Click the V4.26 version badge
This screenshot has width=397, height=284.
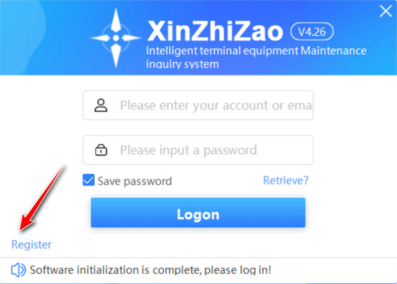coord(312,31)
